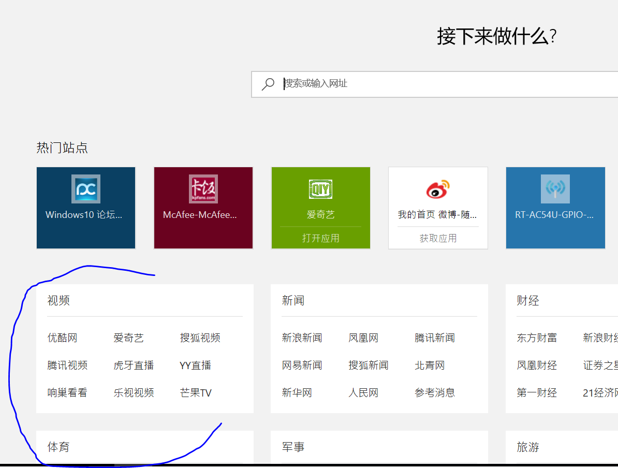Visit 参考消息 link
The height and width of the screenshot is (468, 618).
click(x=435, y=393)
